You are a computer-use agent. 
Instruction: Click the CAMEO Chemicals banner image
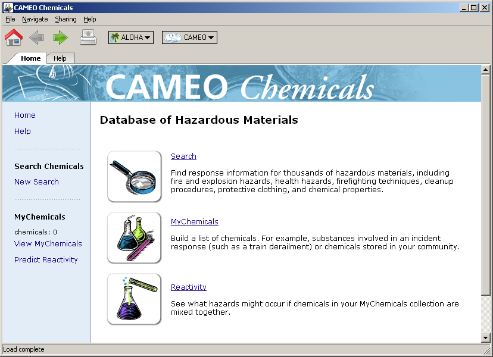tap(242, 83)
